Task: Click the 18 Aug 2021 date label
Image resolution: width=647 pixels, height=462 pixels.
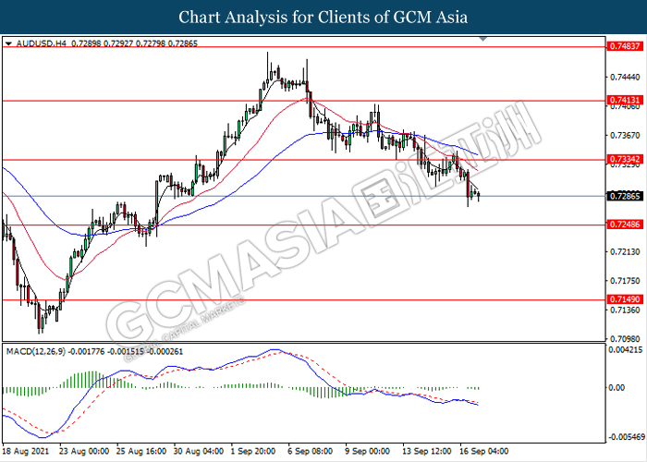Action: pyautogui.click(x=26, y=451)
